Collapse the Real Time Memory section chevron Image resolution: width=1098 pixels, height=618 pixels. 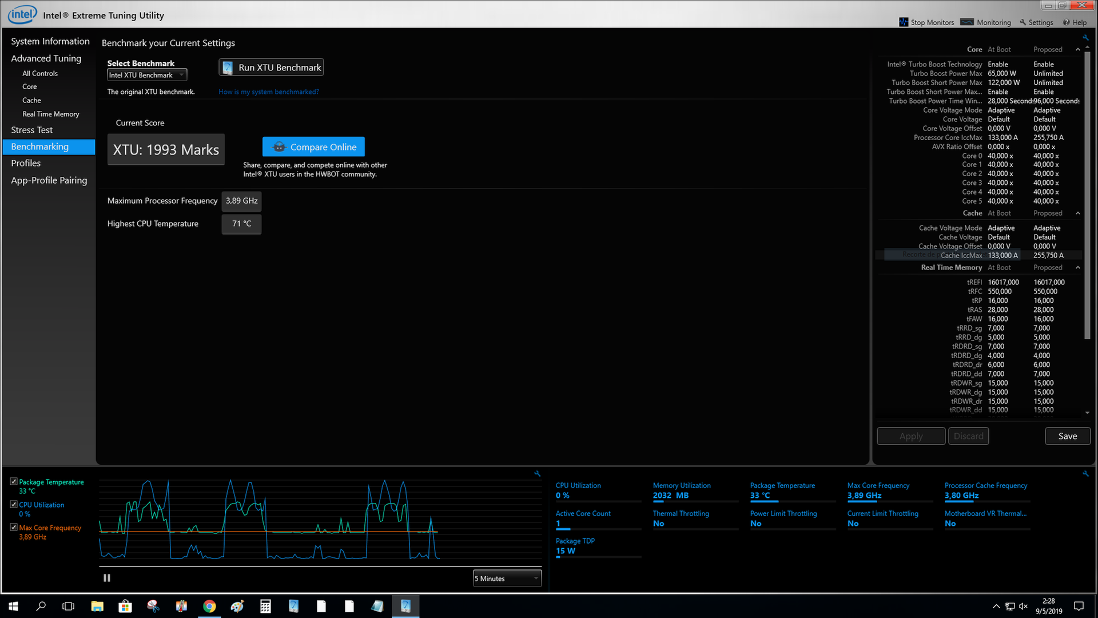point(1078,268)
